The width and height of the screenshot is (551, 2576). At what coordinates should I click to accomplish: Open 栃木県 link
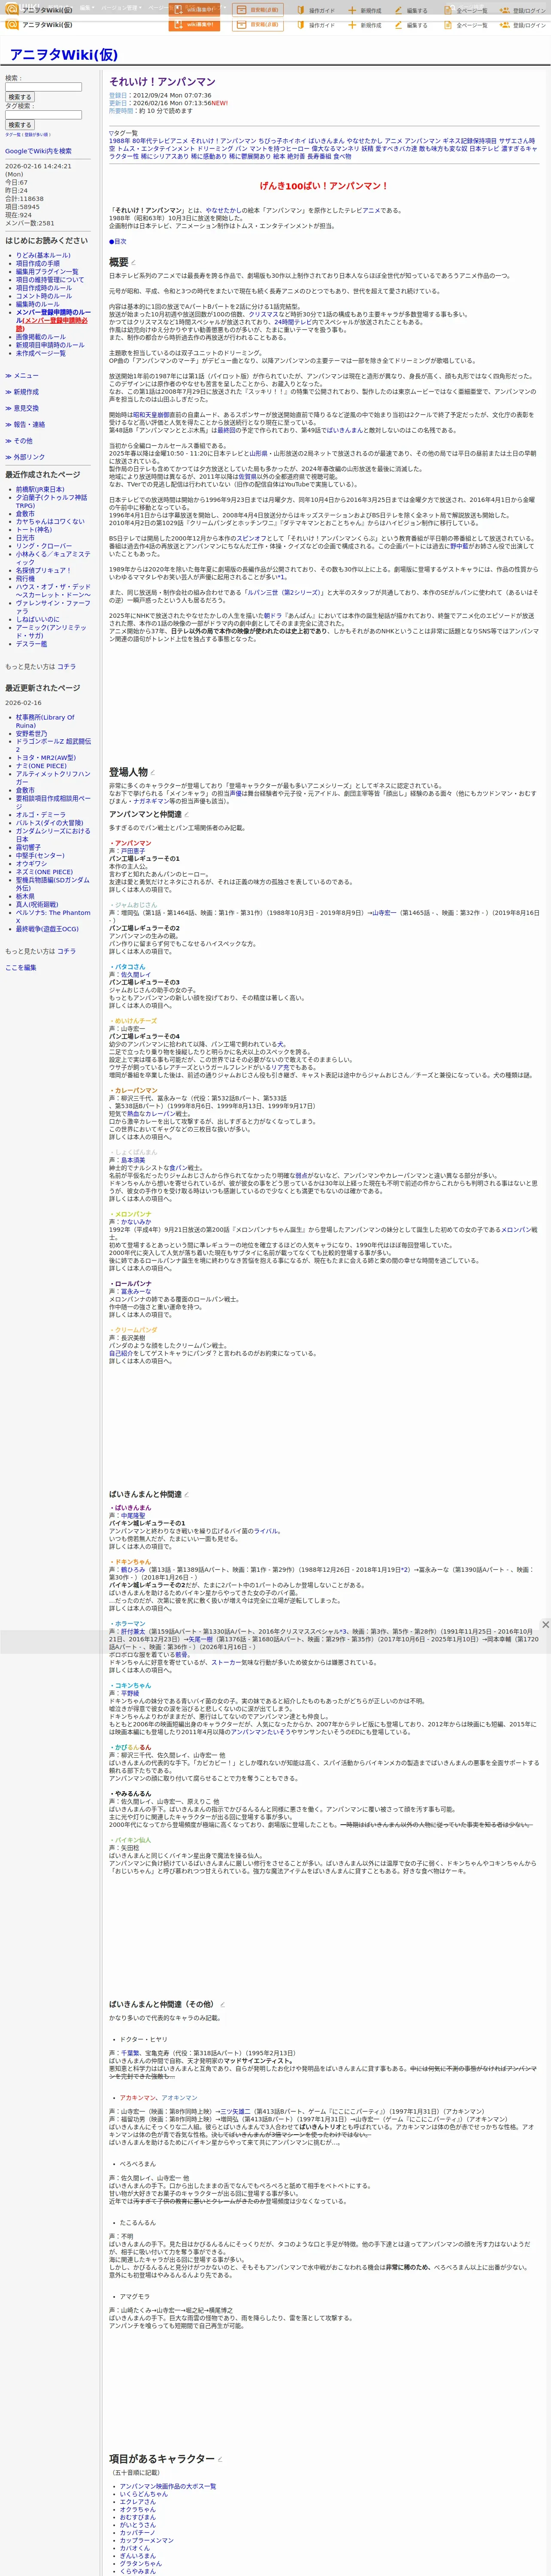tap(25, 896)
